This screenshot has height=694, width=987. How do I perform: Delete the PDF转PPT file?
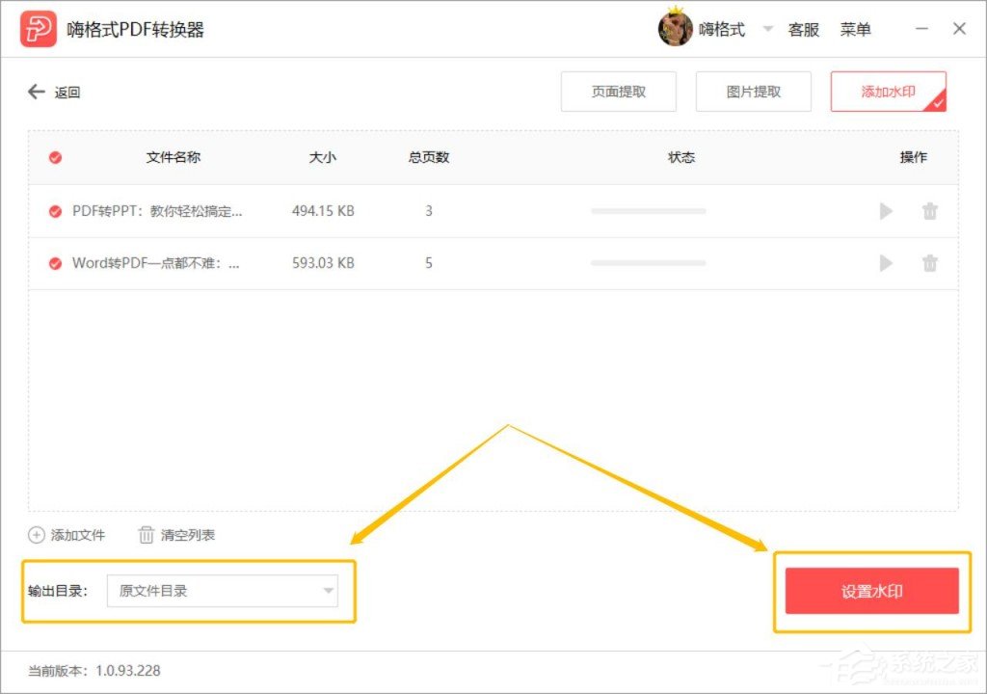[x=929, y=211]
